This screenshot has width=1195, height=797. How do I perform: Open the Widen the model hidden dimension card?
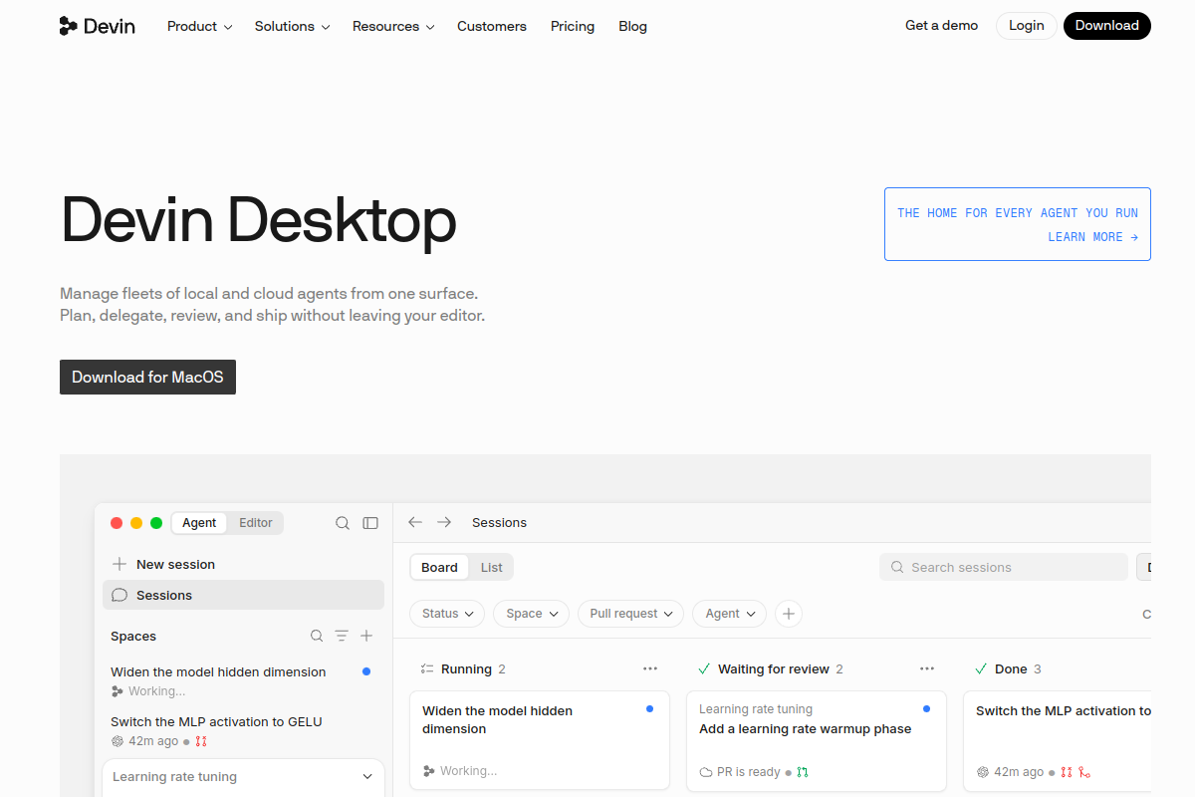(x=540, y=740)
